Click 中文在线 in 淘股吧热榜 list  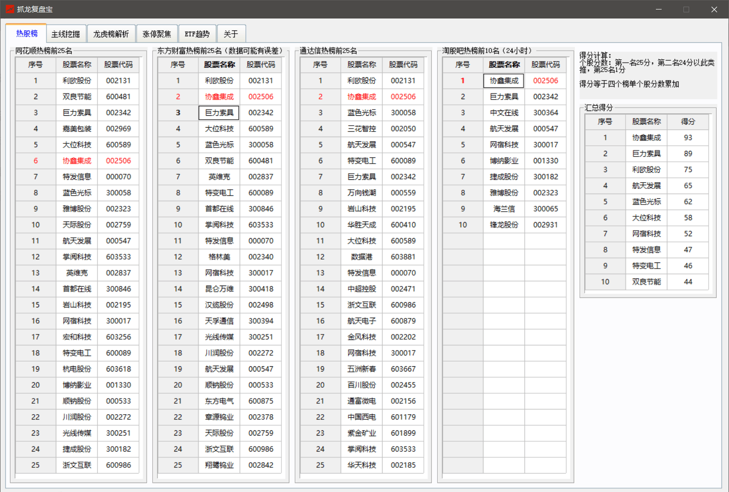point(504,113)
